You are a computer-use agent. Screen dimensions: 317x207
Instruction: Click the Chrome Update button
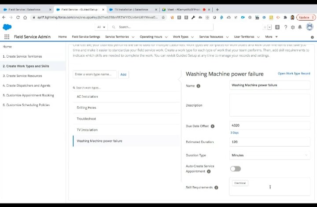tap(306, 17)
